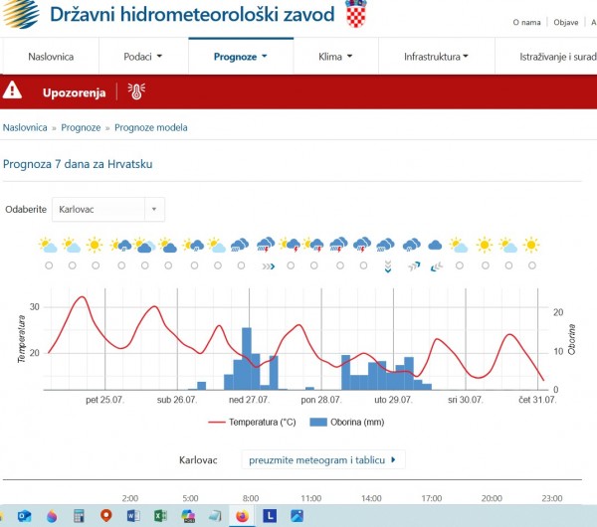This screenshot has height=527, width=597.
Task: Click the ned 27.07. date label
Action: click(x=249, y=400)
